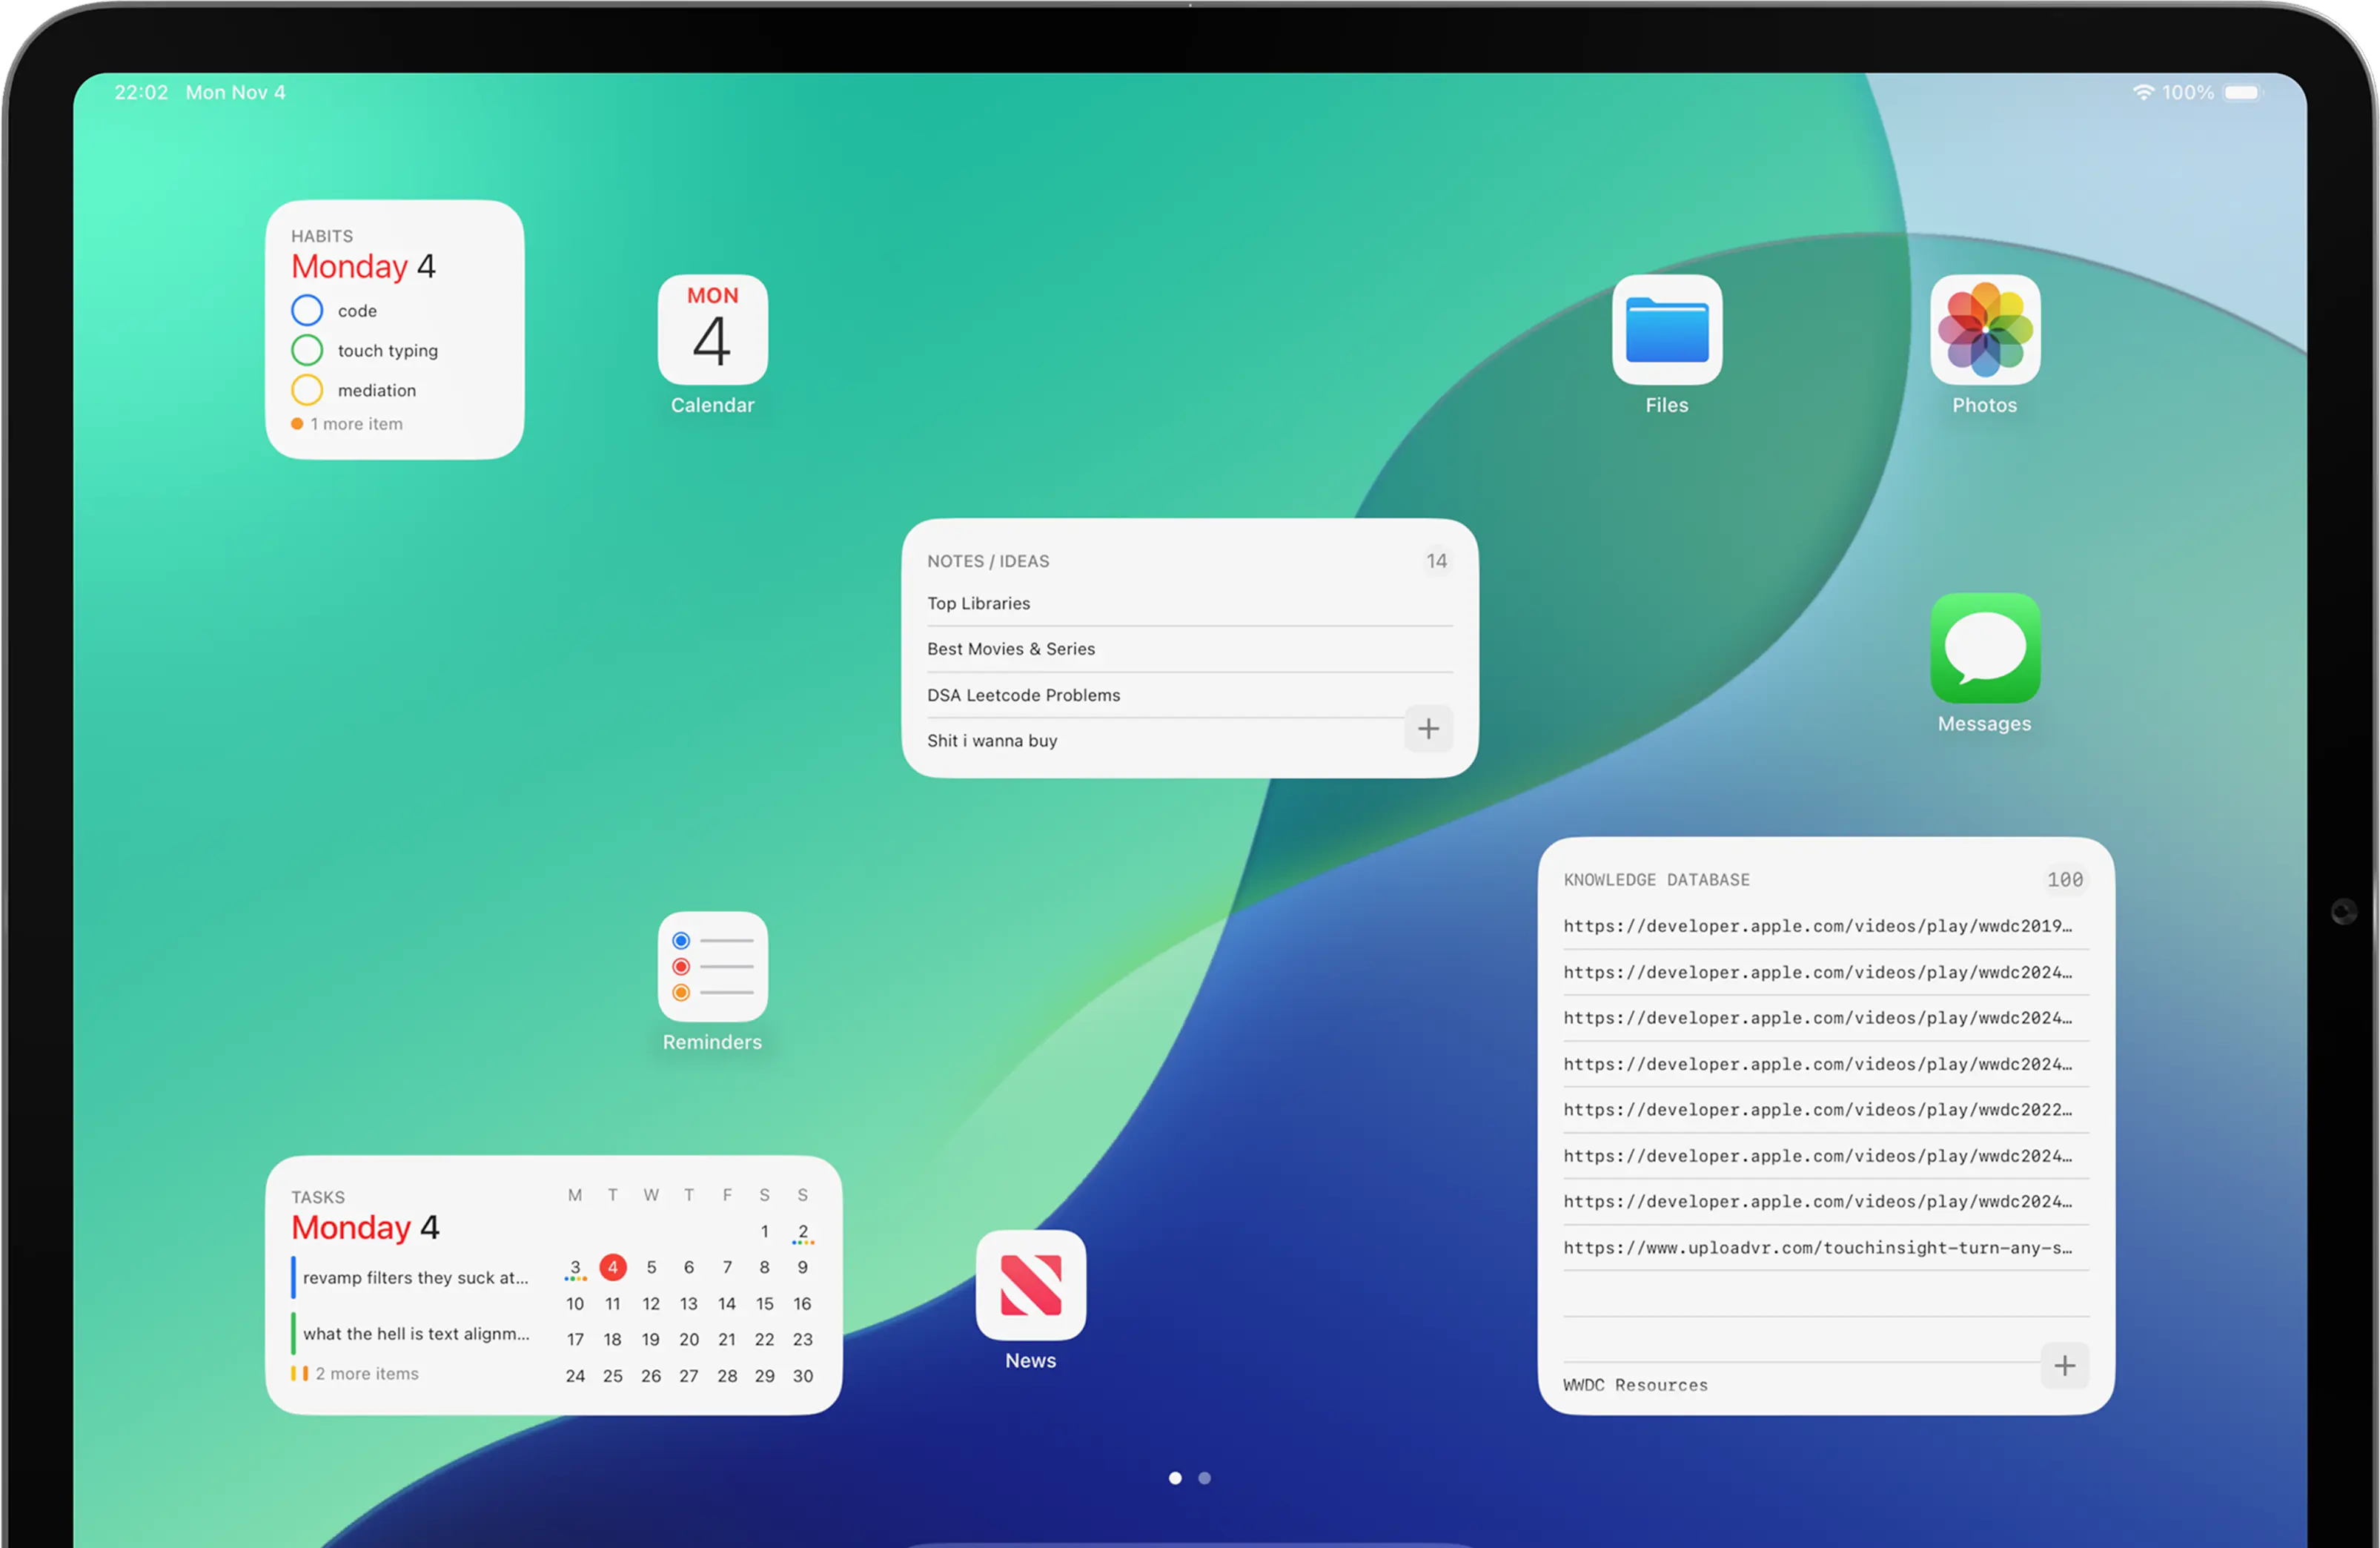Open the Messages app
Image resolution: width=2380 pixels, height=1548 pixels.
[x=1984, y=648]
